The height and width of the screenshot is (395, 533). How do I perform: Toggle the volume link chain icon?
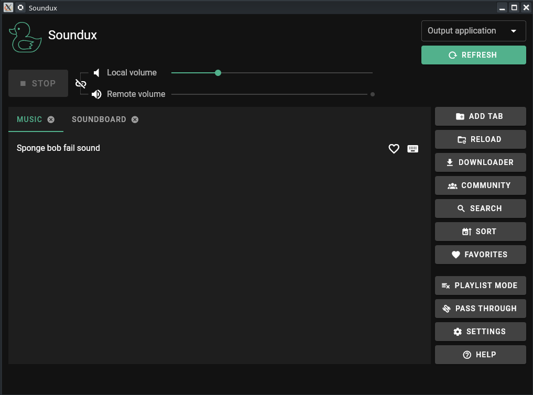click(81, 83)
